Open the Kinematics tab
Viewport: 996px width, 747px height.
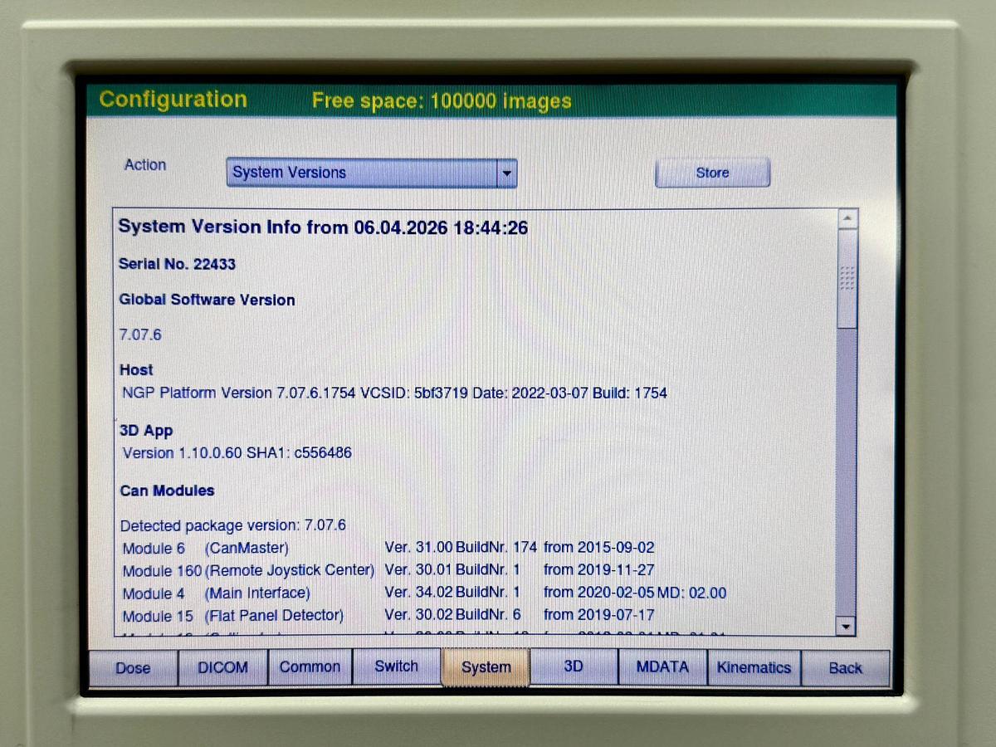coord(754,666)
